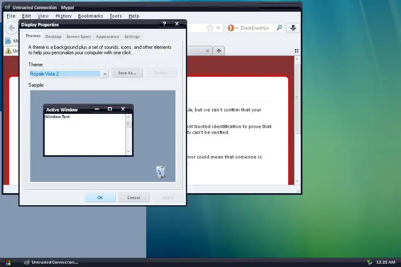Click the system tray network icon
The image size is (401, 267).
370,262
